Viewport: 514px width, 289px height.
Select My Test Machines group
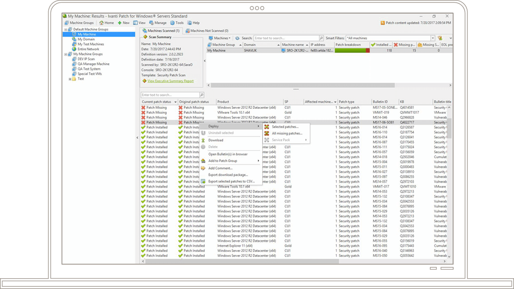91,44
